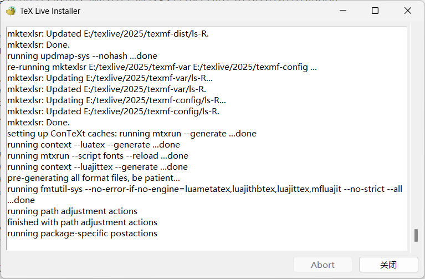Click the "re-running mktexlsr" log line
425x279 pixels.
click(162, 67)
